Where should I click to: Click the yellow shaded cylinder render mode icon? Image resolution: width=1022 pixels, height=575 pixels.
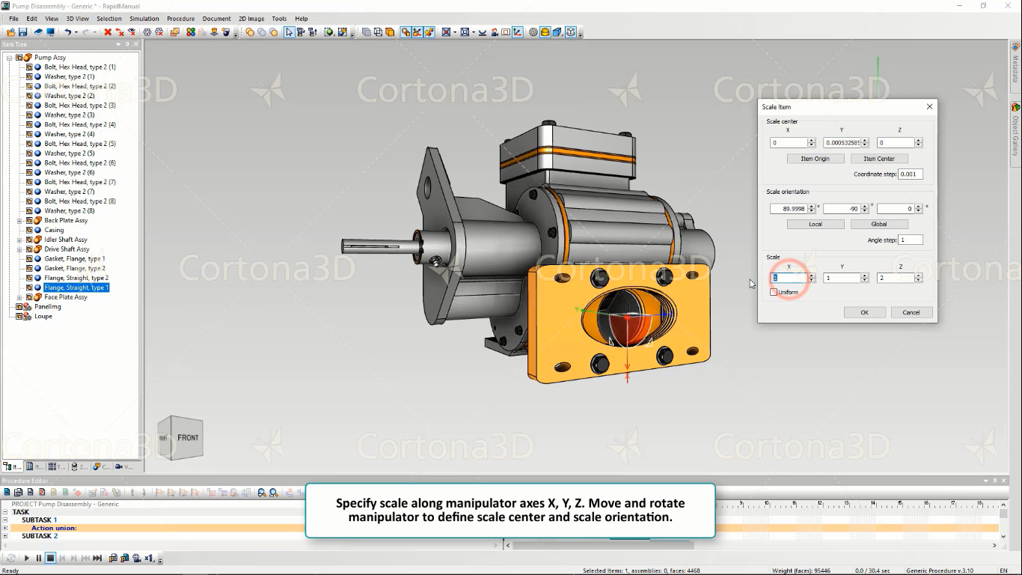pyautogui.click(x=545, y=32)
